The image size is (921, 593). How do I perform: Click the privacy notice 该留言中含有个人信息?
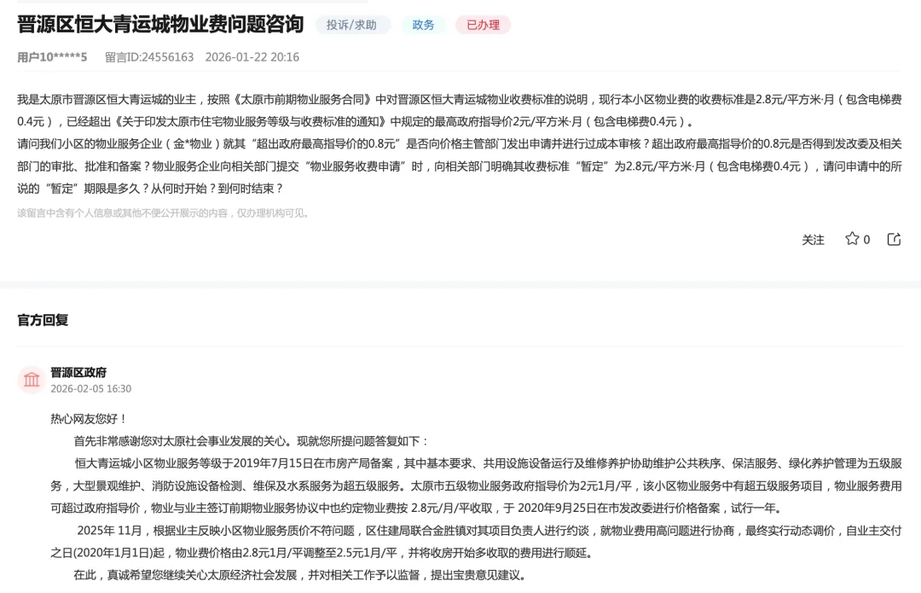[x=164, y=212]
